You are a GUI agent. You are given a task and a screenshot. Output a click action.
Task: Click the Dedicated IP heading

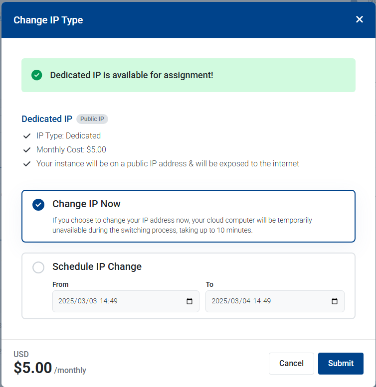pyautogui.click(x=47, y=119)
